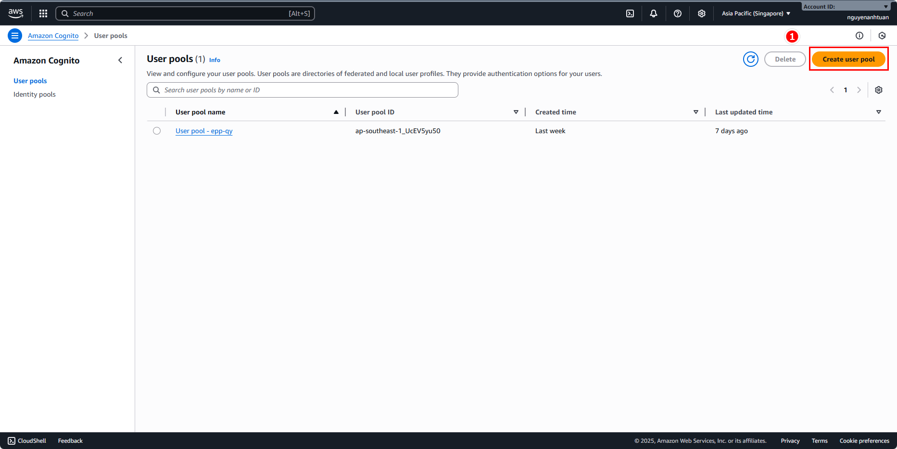This screenshot has width=897, height=449.
Task: Open the Asia Pacific (Singapore) region dropdown
Action: 756,13
